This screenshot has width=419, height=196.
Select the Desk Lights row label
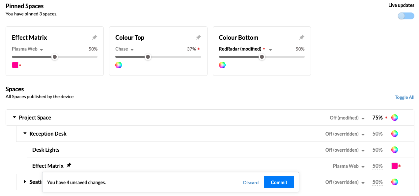(x=46, y=150)
